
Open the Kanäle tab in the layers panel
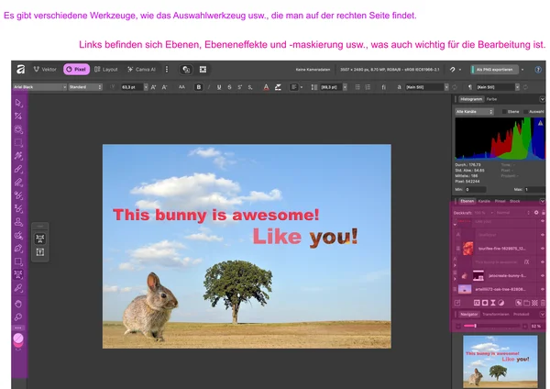[484, 200]
